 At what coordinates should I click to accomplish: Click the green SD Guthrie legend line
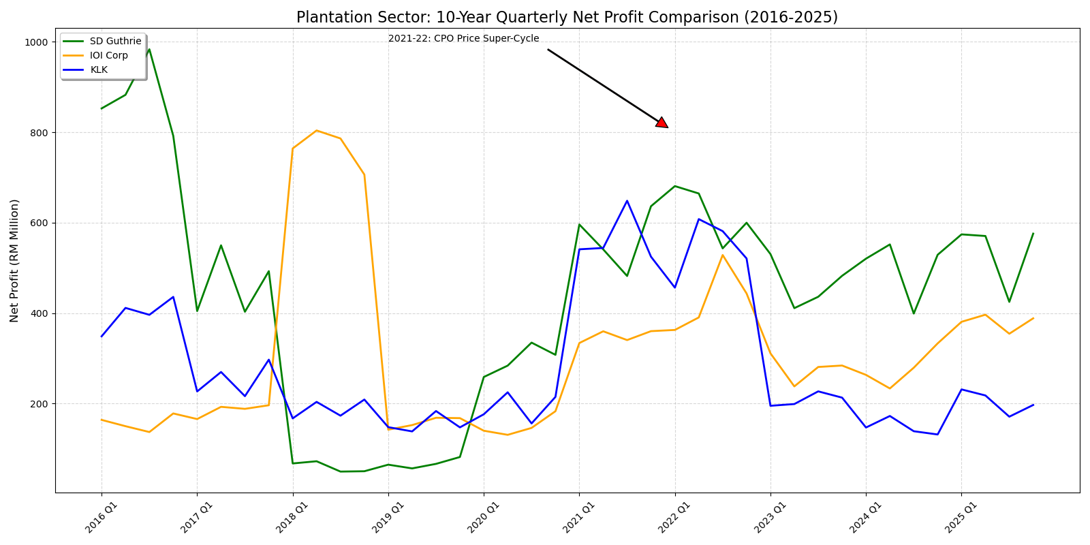point(74,42)
